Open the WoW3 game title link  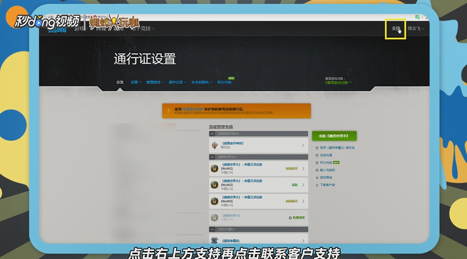[242, 197]
